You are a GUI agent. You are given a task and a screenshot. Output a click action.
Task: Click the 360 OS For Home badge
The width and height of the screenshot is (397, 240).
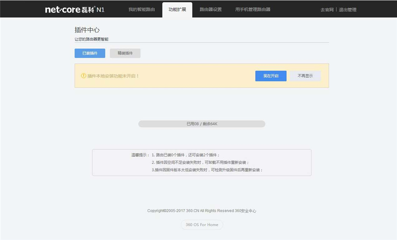(202, 225)
